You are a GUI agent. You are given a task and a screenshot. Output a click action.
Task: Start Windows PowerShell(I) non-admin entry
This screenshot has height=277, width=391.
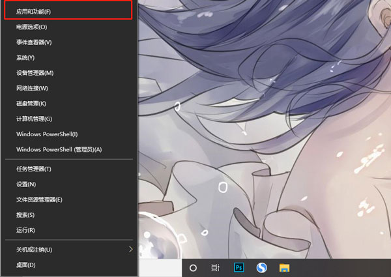click(x=47, y=134)
